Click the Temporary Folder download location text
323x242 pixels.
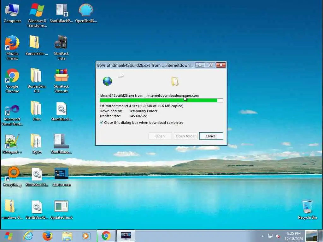143,111
